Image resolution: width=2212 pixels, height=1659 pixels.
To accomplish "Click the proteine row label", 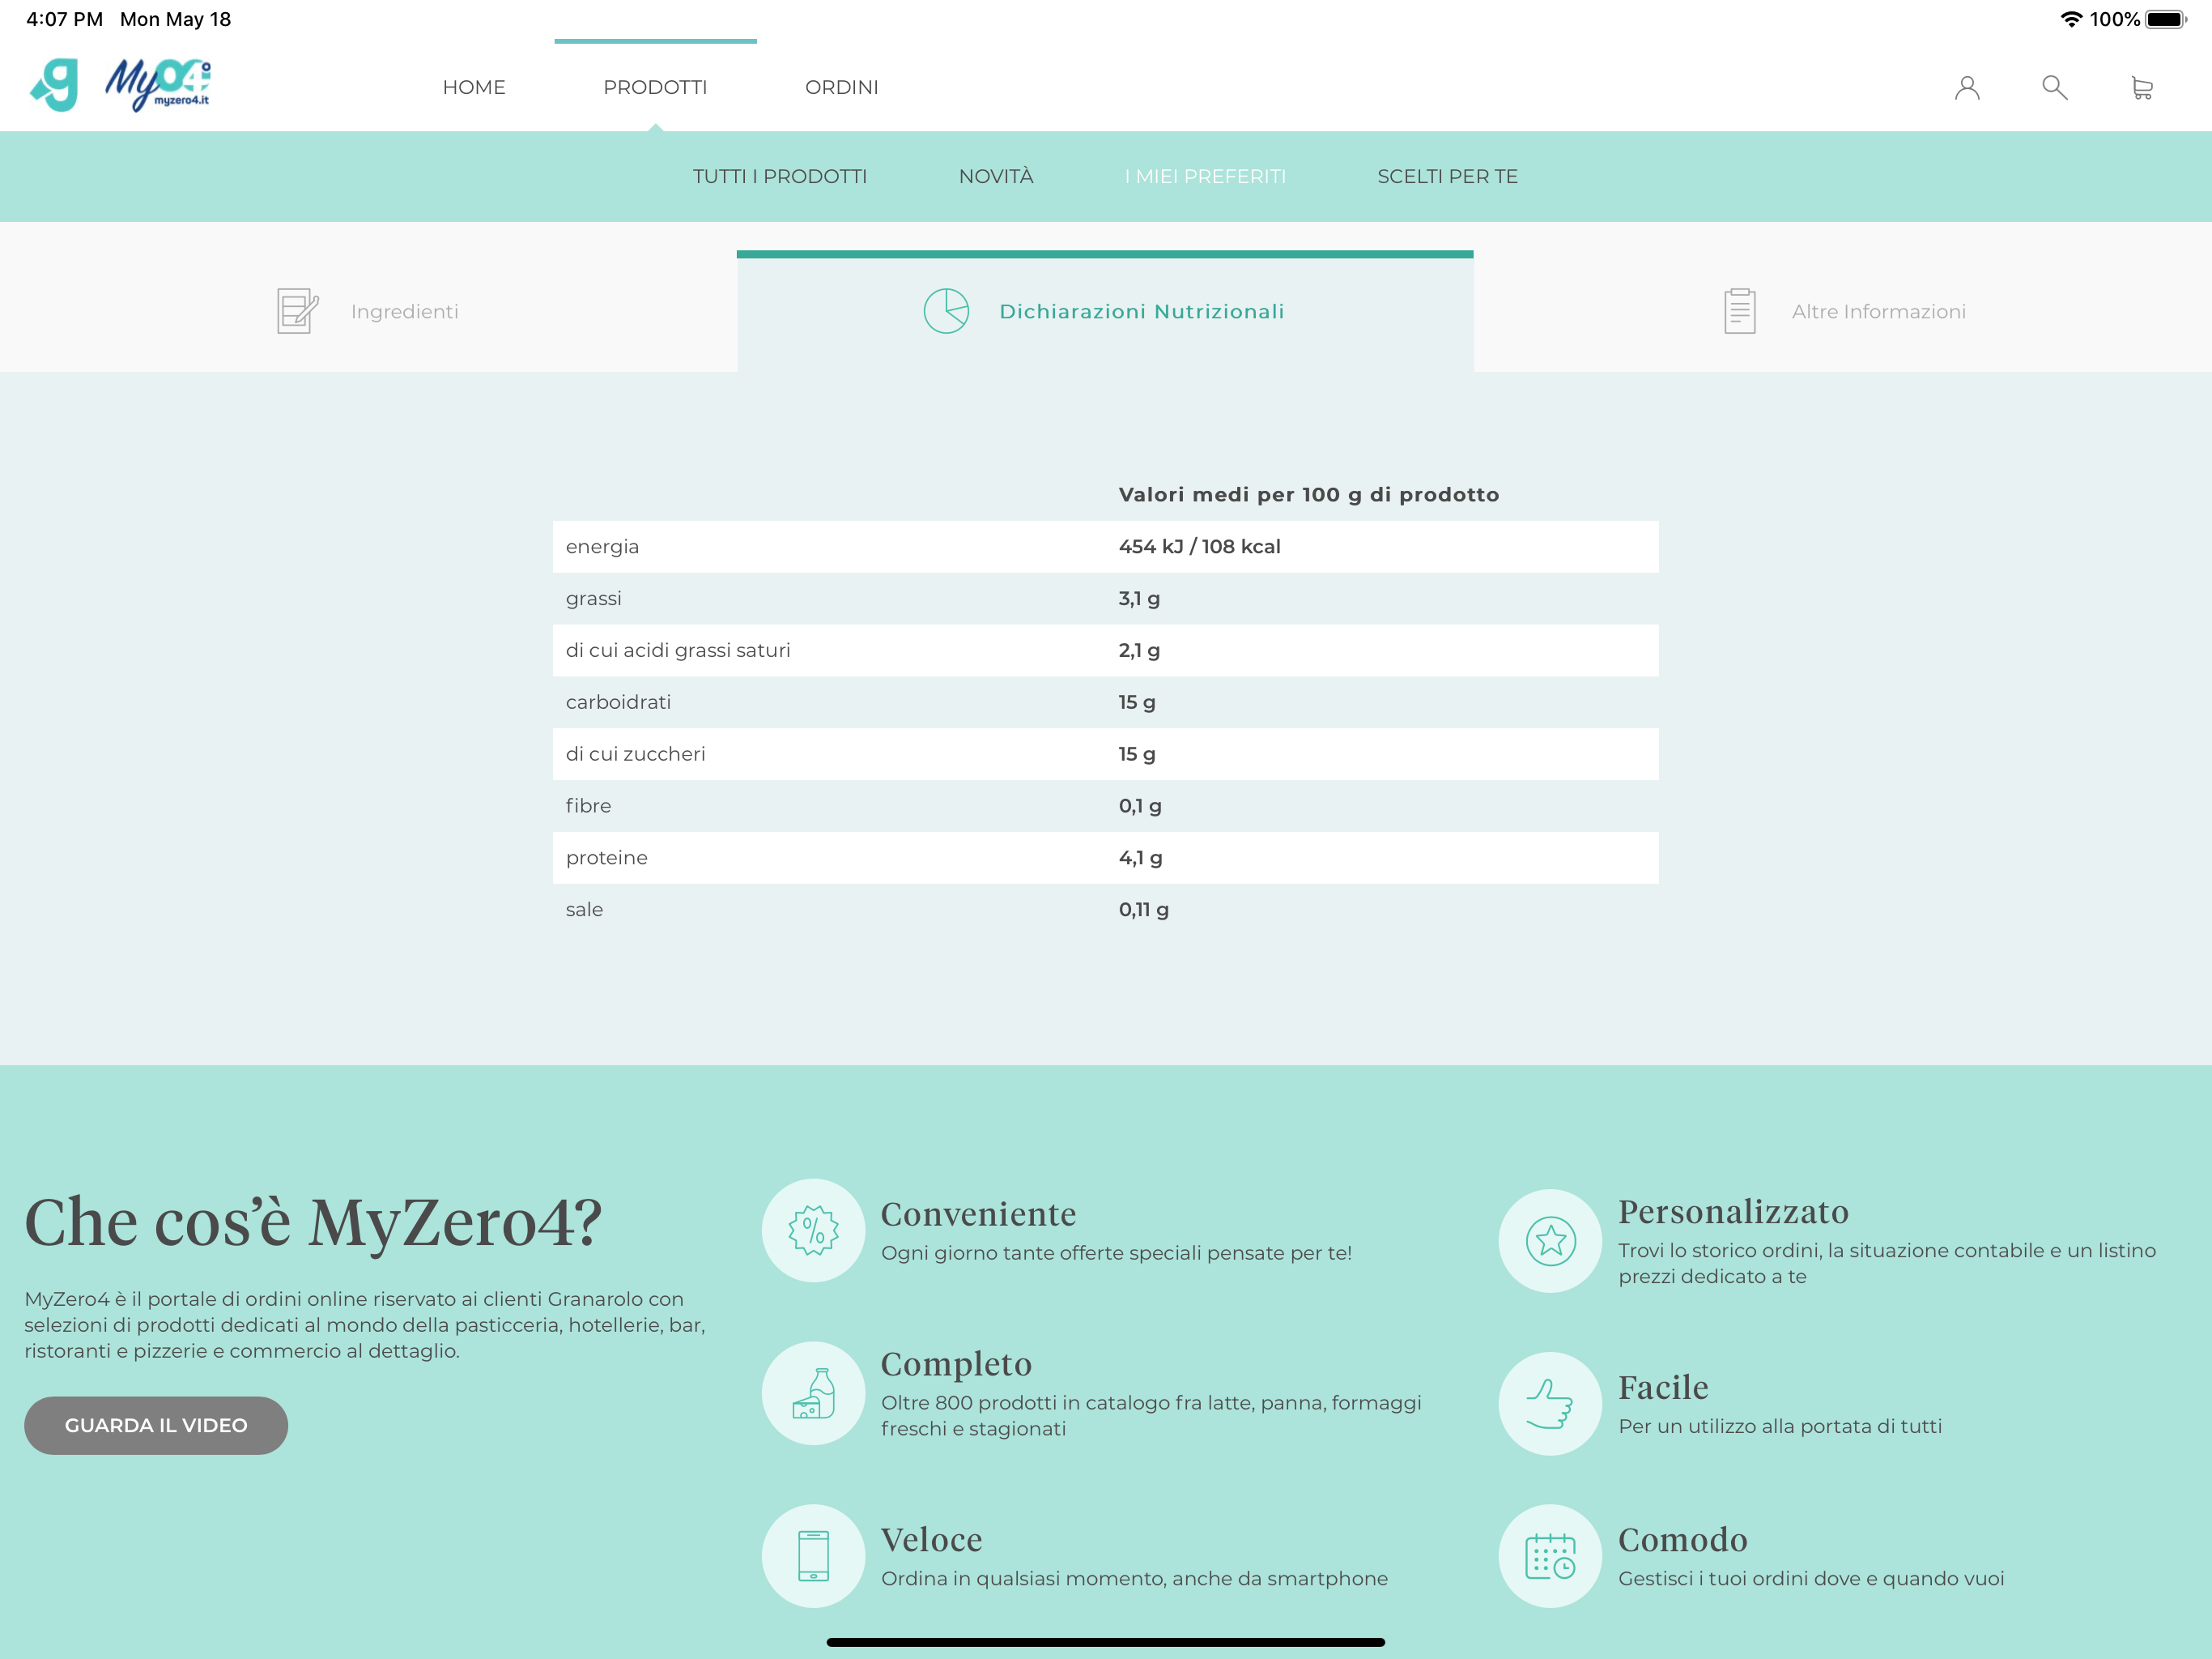I will [606, 858].
